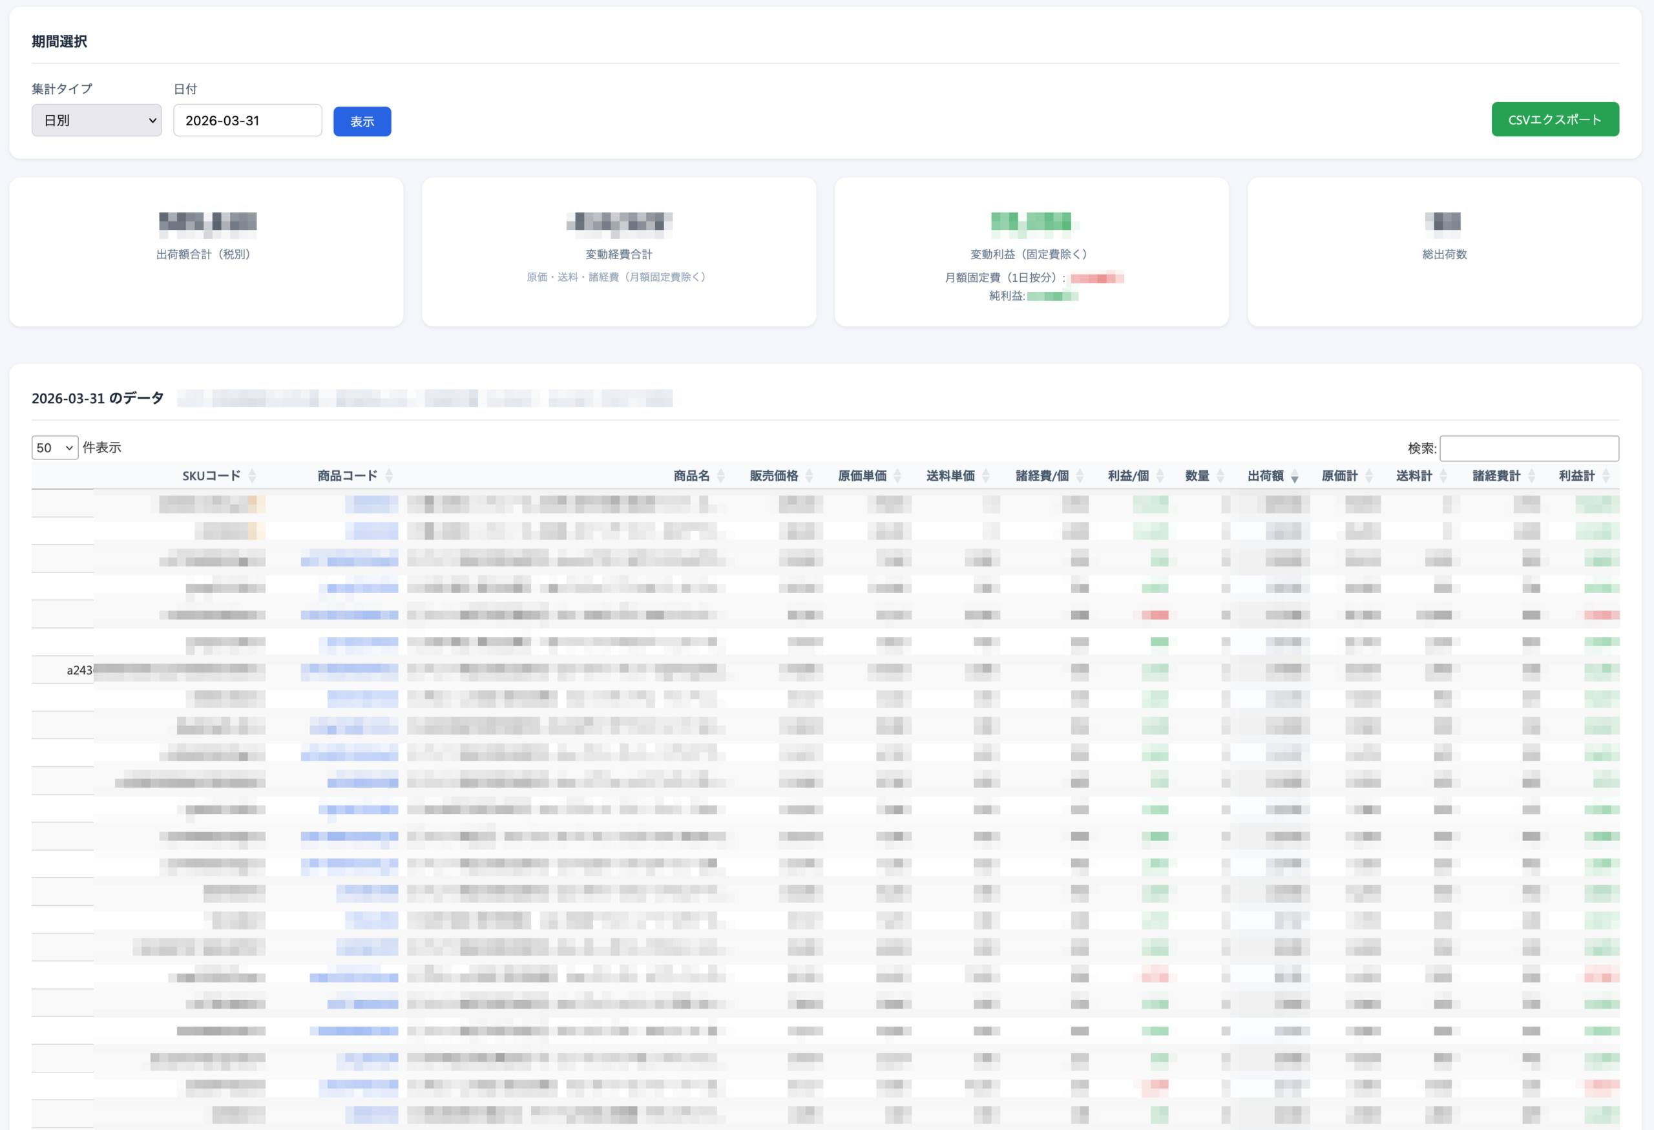The width and height of the screenshot is (1654, 1130).
Task: Toggle sort order on 出荷額
Action: click(1266, 476)
